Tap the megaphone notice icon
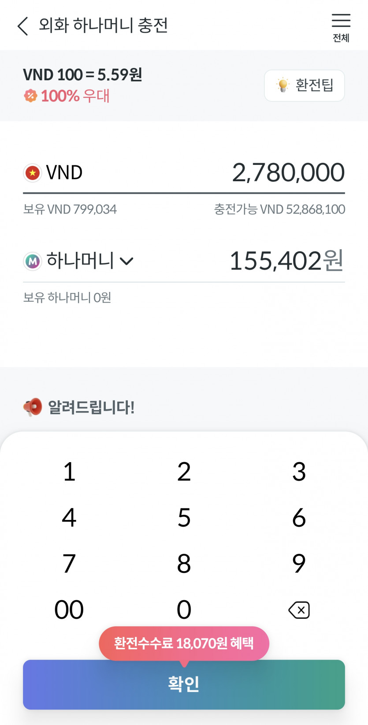 [33, 407]
